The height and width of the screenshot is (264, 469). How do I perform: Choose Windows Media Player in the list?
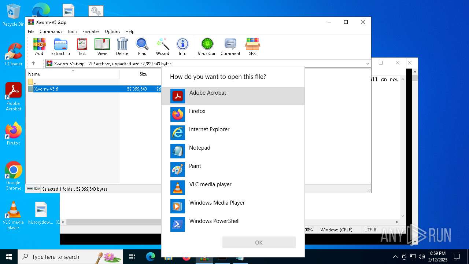(x=233, y=206)
